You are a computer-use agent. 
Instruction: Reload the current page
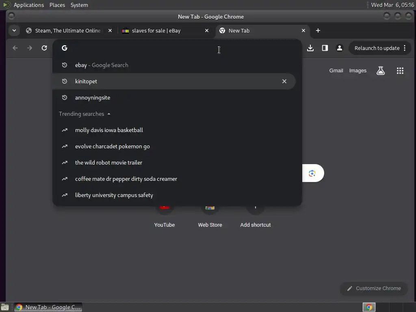pos(44,48)
